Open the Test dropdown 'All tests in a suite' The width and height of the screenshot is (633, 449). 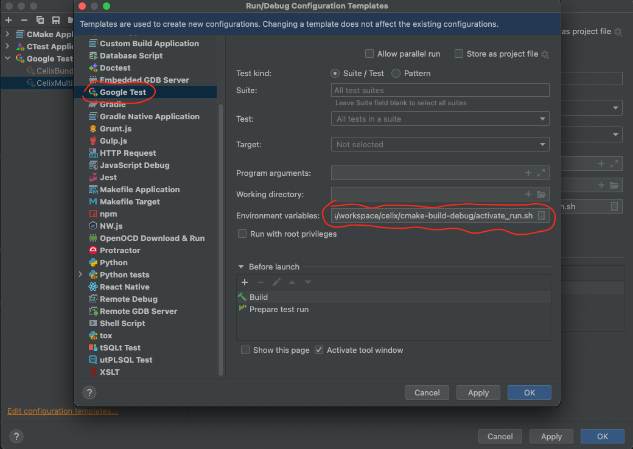[x=440, y=119]
